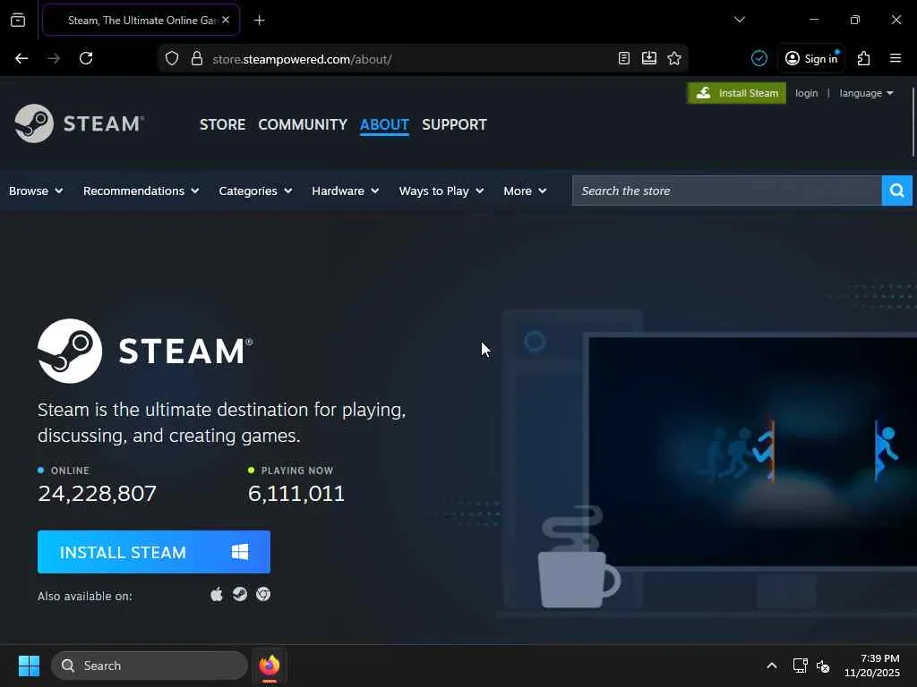Toggle reader view icon in address bar
Viewport: 917px width, 687px height.
[x=624, y=58]
